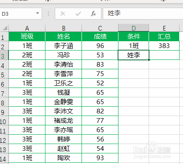This screenshot has height=164, width=183.
Task: Select column B header
Action: pos(63,28)
